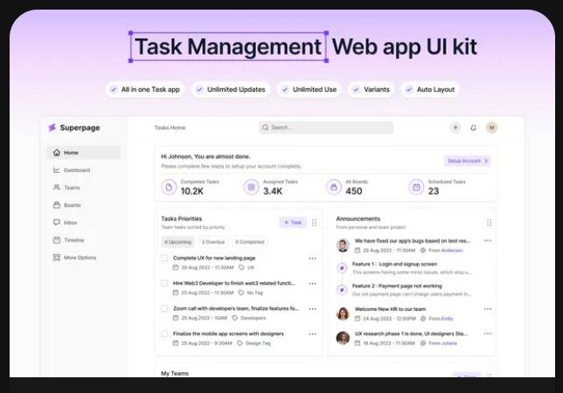Open notifications bell icon
The width and height of the screenshot is (563, 393).
click(x=474, y=128)
